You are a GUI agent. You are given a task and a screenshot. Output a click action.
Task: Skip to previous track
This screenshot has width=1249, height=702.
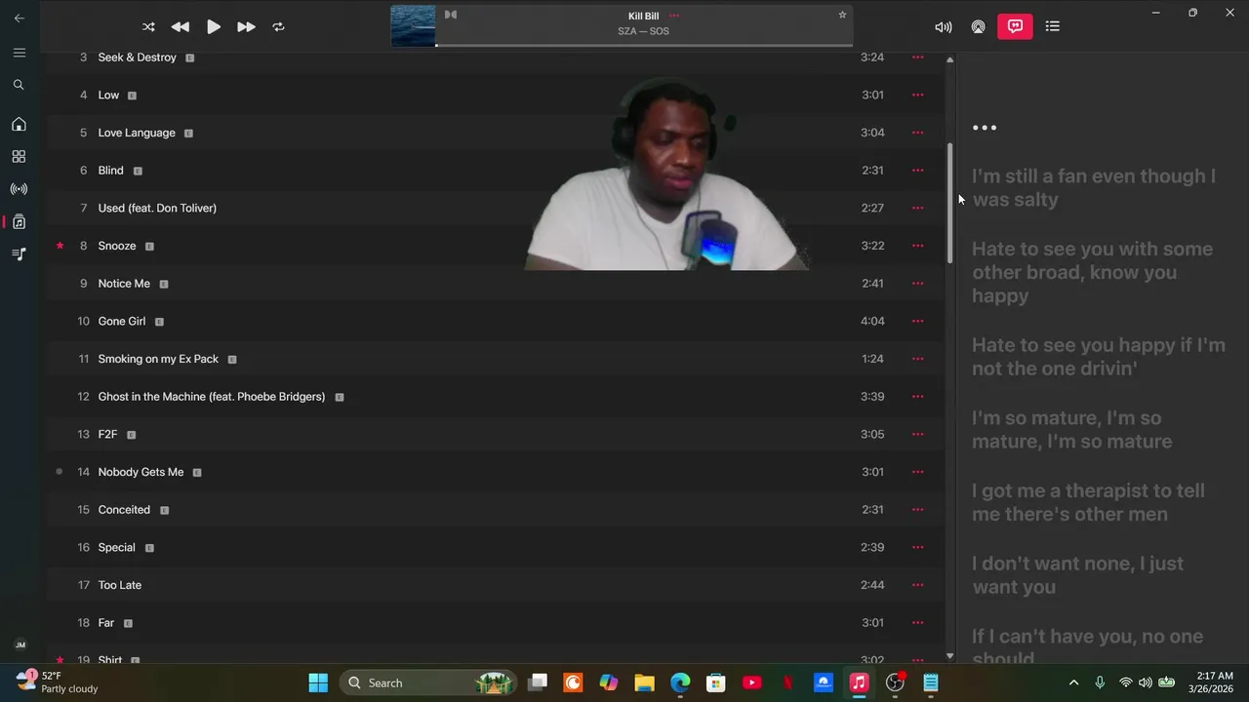[181, 27]
